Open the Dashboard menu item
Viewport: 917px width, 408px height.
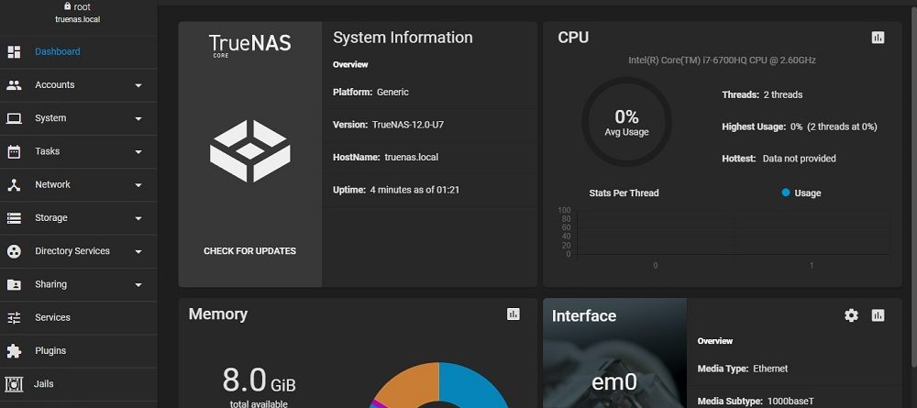point(78,52)
